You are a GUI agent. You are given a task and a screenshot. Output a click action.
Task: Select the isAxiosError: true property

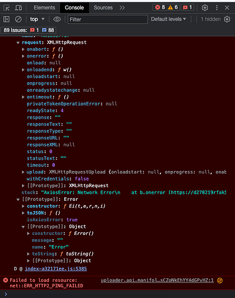[x=52, y=220]
